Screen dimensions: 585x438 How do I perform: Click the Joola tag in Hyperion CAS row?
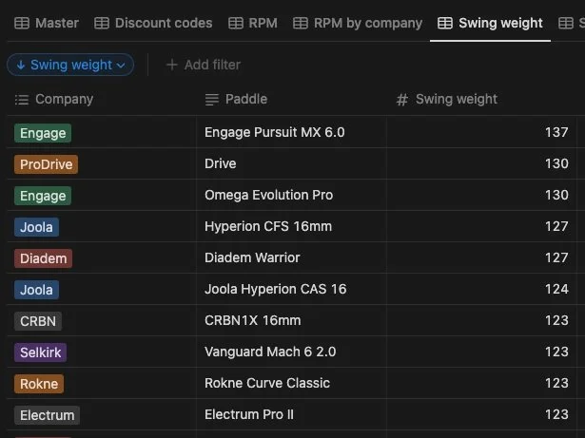coord(36,290)
